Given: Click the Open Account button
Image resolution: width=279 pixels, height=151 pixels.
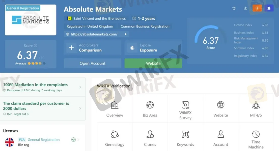Looking at the screenshot, I should (93, 63).
